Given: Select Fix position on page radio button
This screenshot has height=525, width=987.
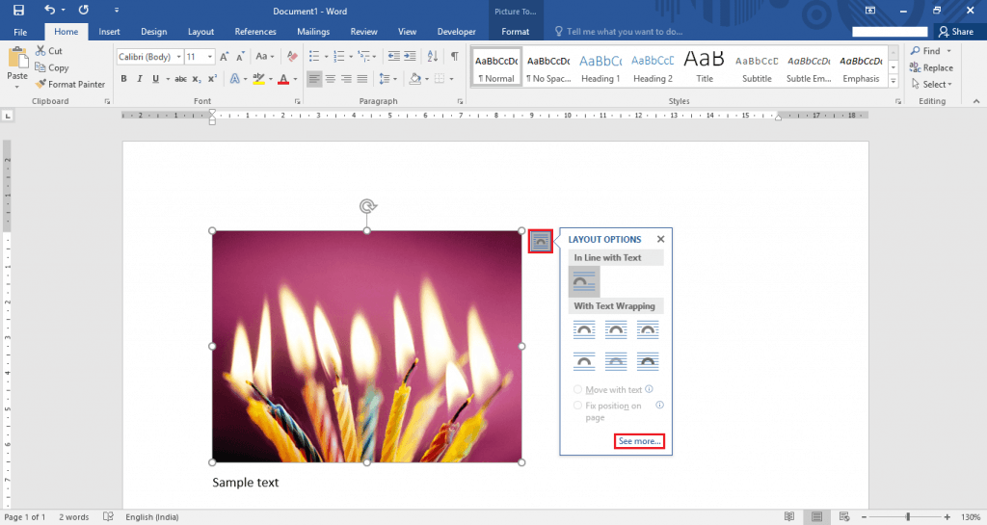Looking at the screenshot, I should click(x=577, y=406).
